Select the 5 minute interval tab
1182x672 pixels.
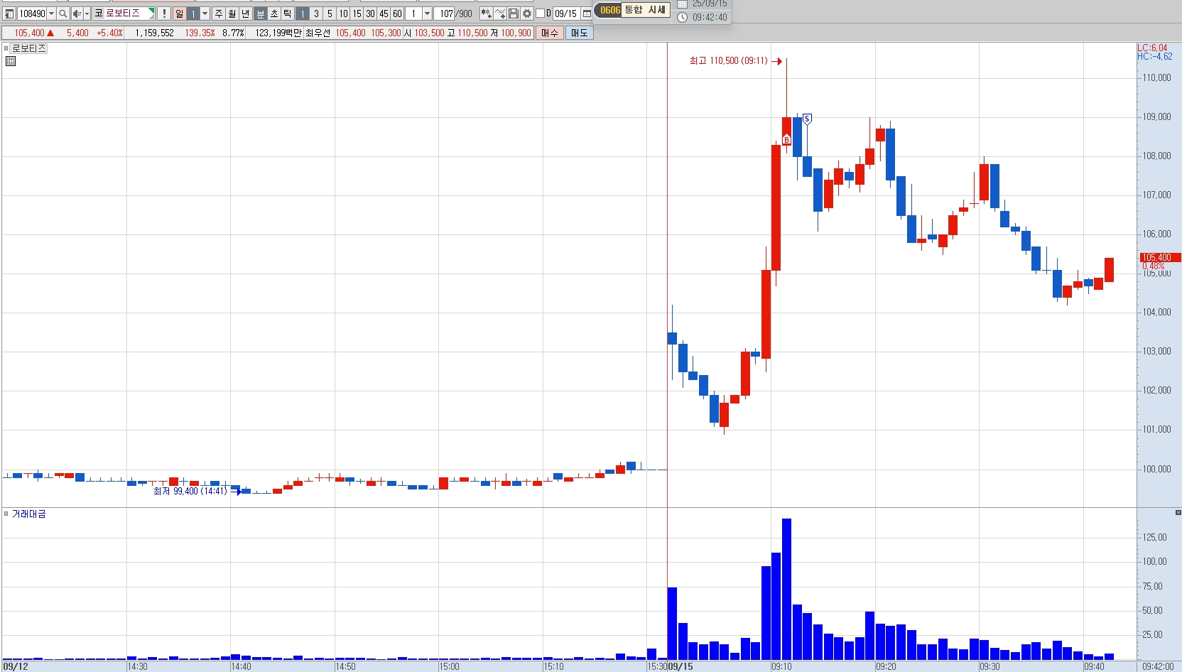[330, 13]
